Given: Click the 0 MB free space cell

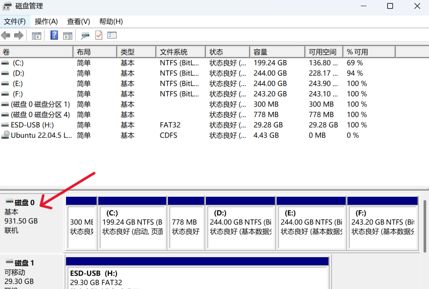Looking at the screenshot, I should (x=317, y=135).
